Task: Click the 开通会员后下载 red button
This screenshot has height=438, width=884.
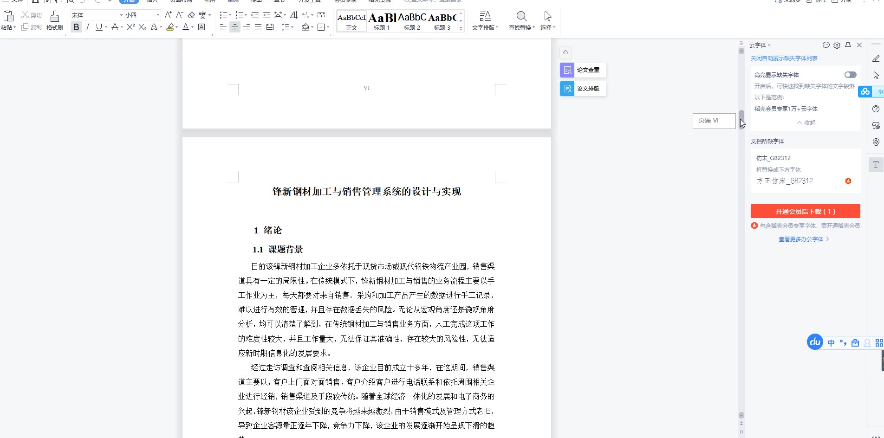Action: [805, 211]
